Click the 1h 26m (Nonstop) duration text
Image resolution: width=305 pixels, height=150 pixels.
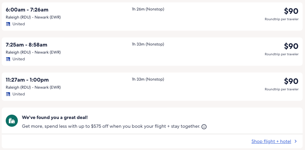(148, 9)
